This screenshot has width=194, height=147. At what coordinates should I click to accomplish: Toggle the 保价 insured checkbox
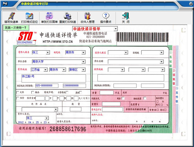pyautogui.click(x=18, y=98)
